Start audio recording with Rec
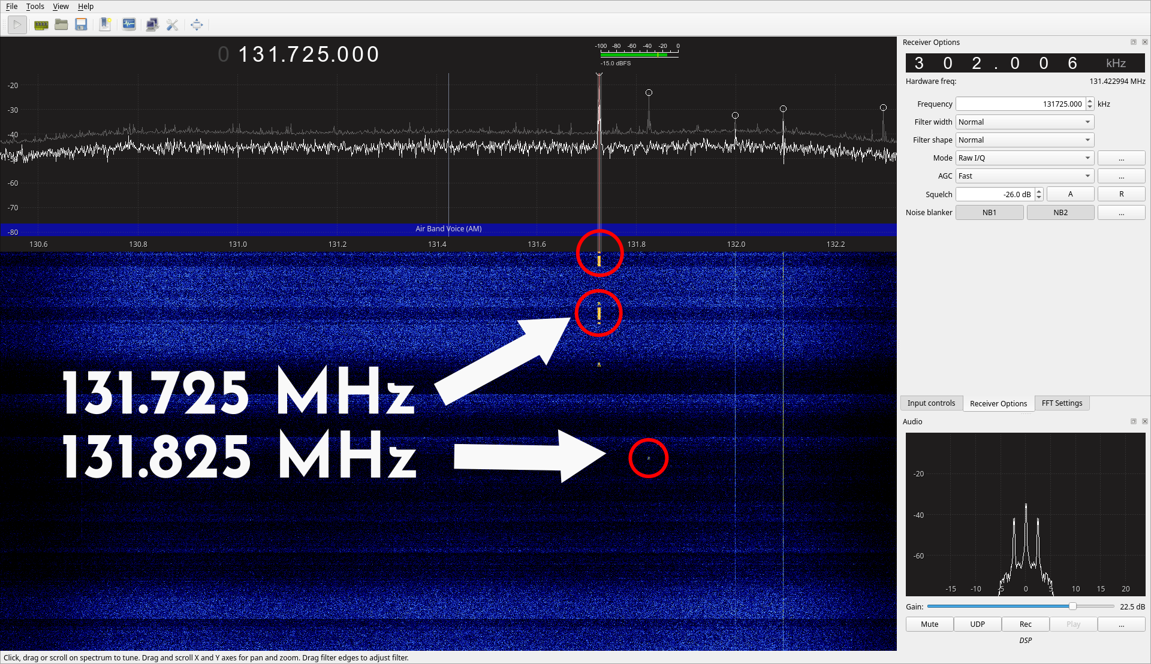Image resolution: width=1151 pixels, height=664 pixels. pos(1025,624)
